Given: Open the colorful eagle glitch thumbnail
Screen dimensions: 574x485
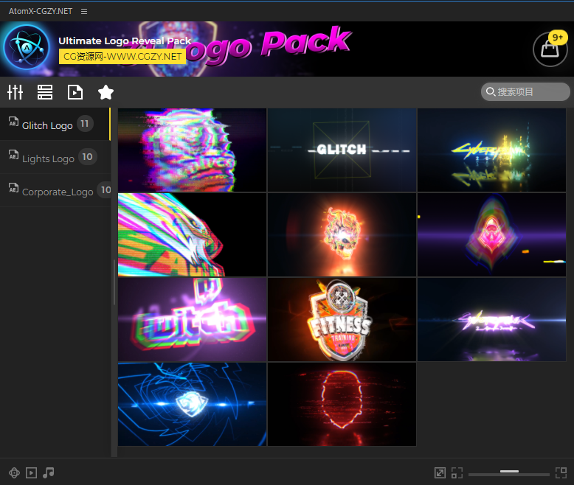Looking at the screenshot, I should (192, 235).
